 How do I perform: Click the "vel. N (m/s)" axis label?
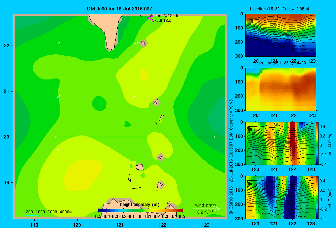tap(330, 145)
